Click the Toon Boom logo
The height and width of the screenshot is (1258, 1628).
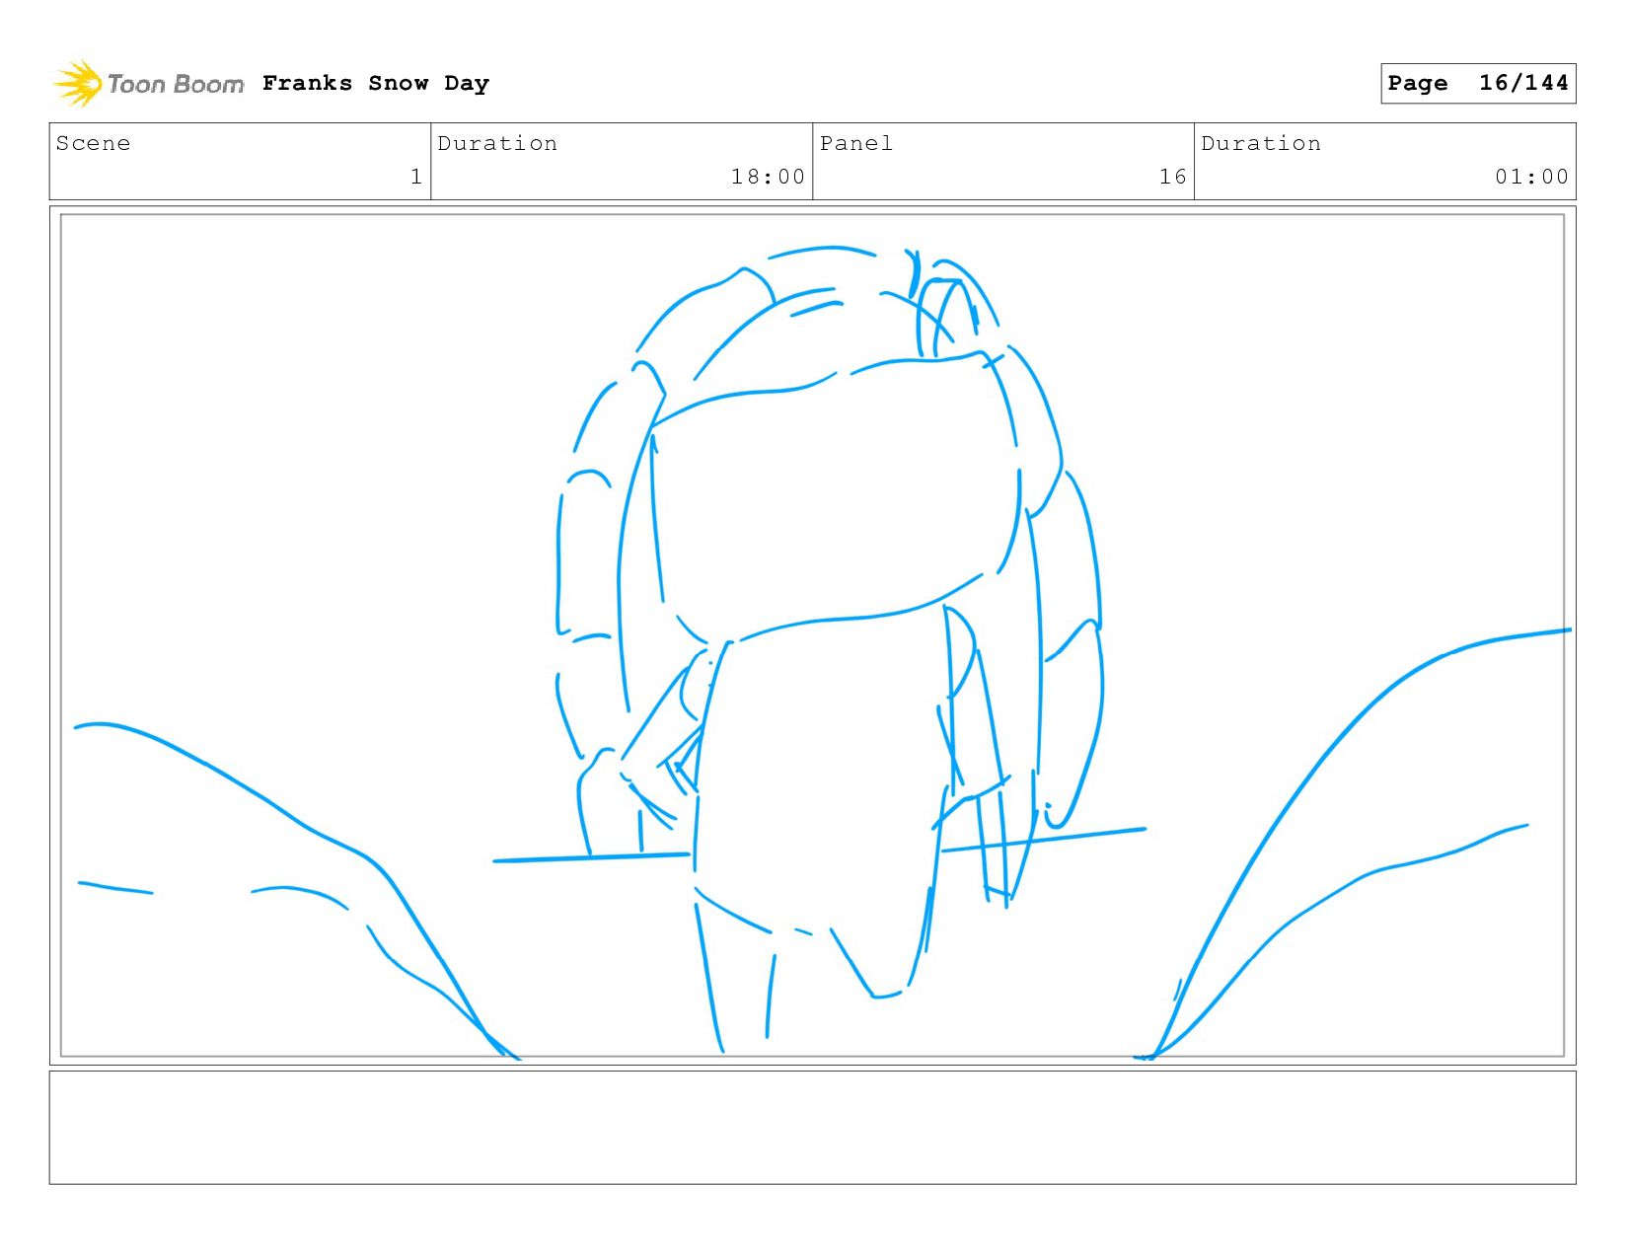pos(148,84)
